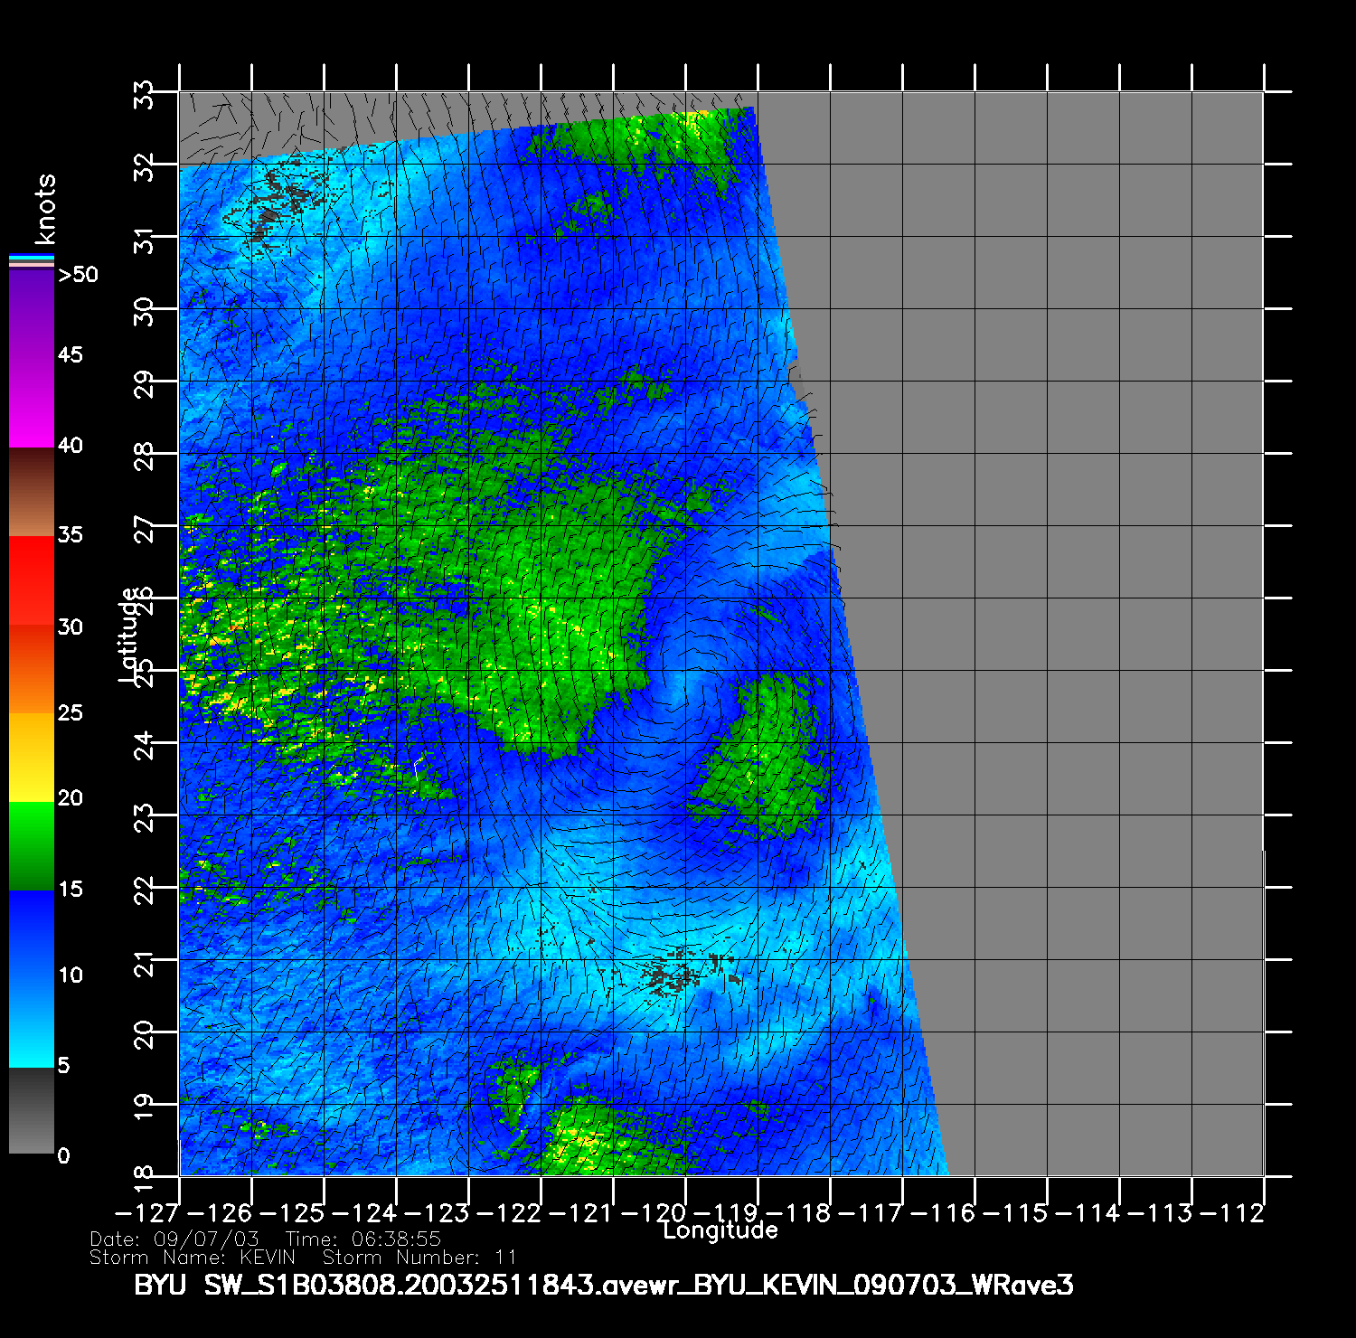Screen dimensions: 1356x1338
Task: Click the 33 latitude tick label
Action: (145, 93)
